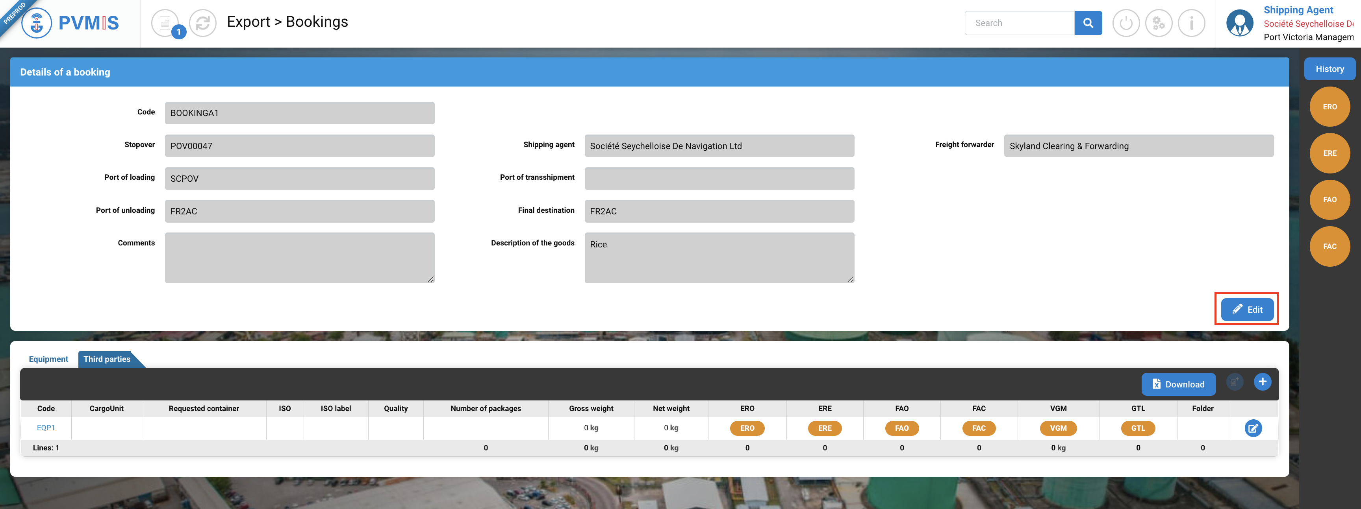Viewport: 1361px width, 509px height.
Task: Select the Third parties tab
Action: (x=107, y=359)
